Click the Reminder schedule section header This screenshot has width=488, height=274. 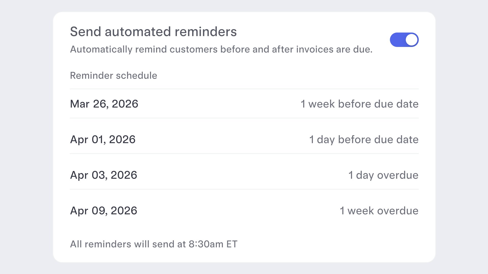(x=114, y=75)
